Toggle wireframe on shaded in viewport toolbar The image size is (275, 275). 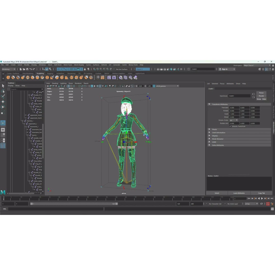tap(98, 86)
